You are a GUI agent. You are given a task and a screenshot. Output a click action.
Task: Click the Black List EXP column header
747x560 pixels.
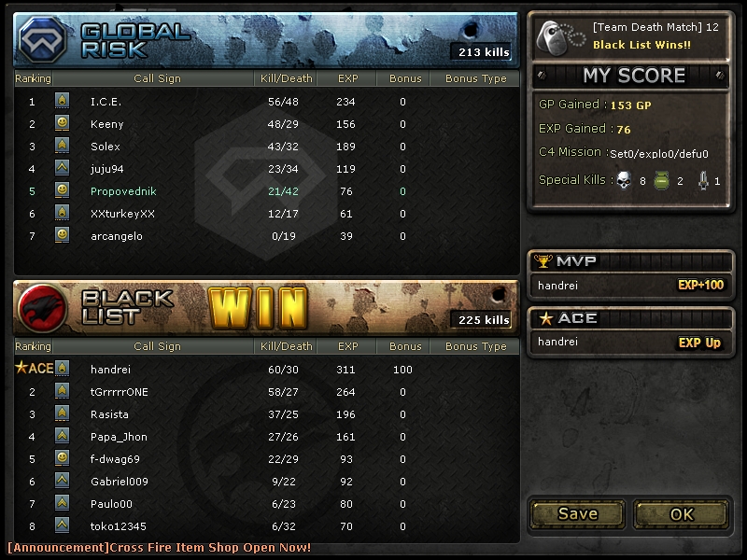tap(347, 346)
